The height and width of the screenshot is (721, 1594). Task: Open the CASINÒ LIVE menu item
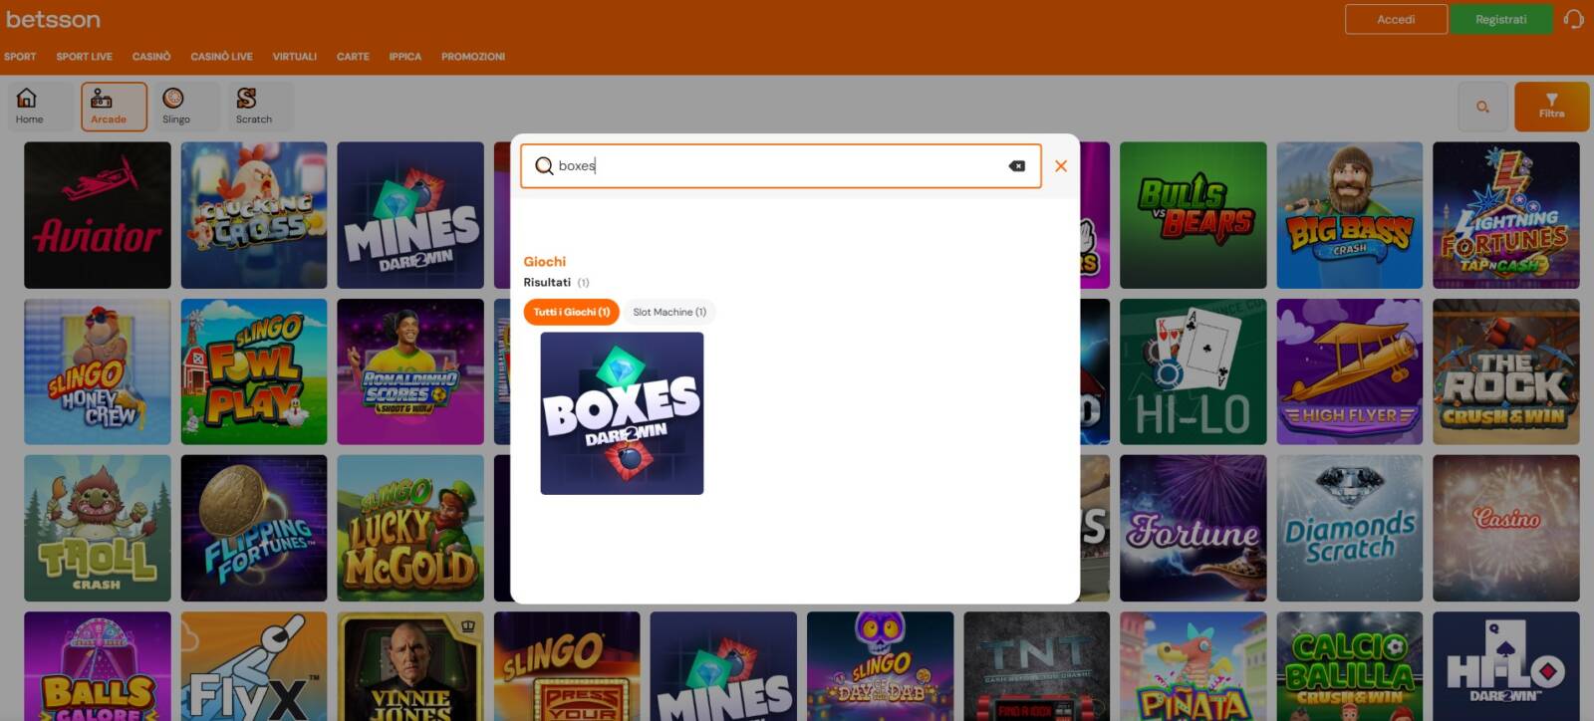tap(221, 57)
